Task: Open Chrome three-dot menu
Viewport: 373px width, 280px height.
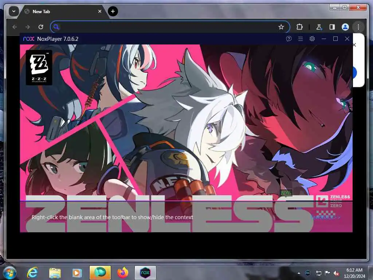Action: tap(358, 27)
